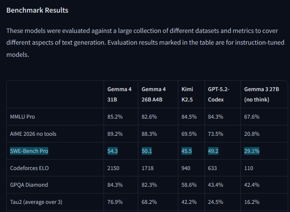The image size is (290, 212).
Task: Click the 69.5% AIME value
Action: (189, 134)
